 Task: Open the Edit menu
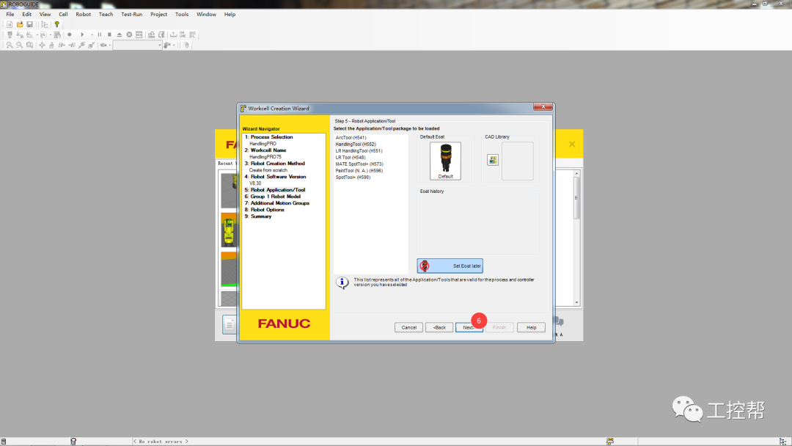coord(27,14)
